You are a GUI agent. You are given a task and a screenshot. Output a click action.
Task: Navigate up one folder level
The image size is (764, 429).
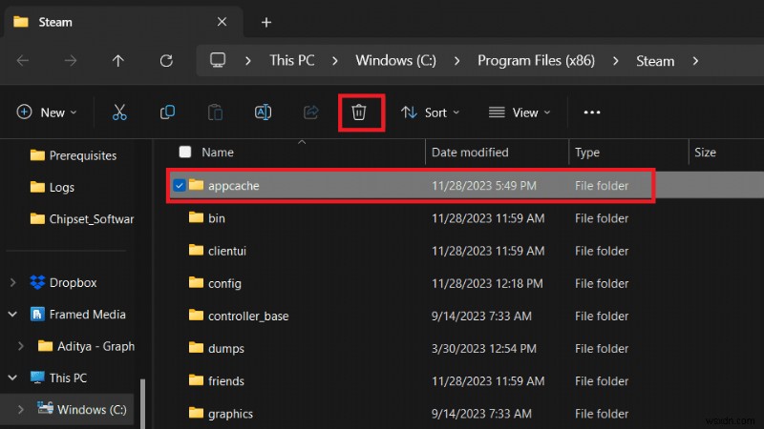[117, 61]
